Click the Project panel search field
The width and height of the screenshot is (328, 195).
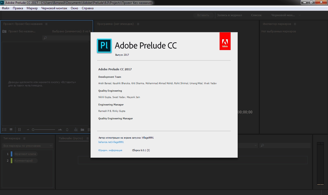66,38
